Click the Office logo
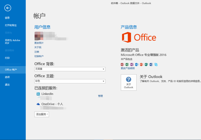 coord(139,37)
